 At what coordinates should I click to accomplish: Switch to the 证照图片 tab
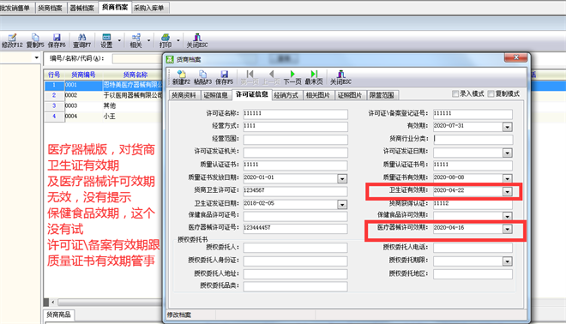(350, 95)
